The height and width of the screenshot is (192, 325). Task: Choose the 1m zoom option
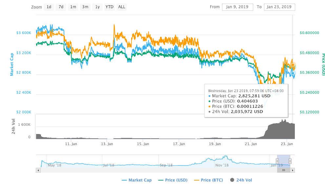[73, 7]
